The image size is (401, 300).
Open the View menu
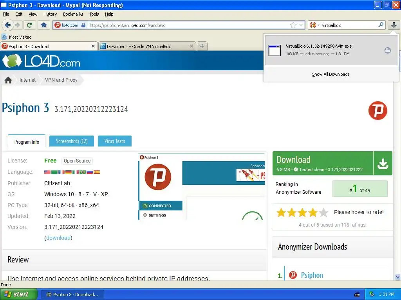point(33,14)
